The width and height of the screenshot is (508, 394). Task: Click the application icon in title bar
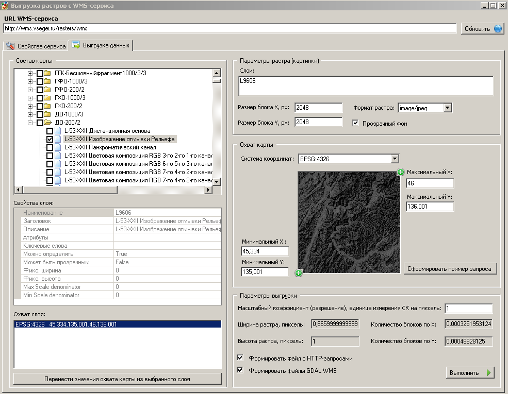(x=5, y=6)
